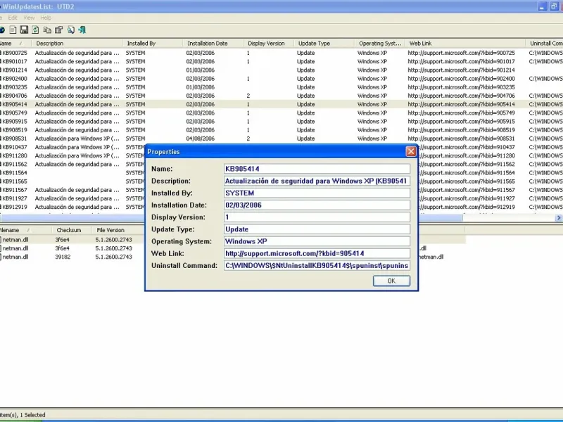Click the Uninstall Command field in Properties
Screen dimensions: 563x422
(317, 266)
